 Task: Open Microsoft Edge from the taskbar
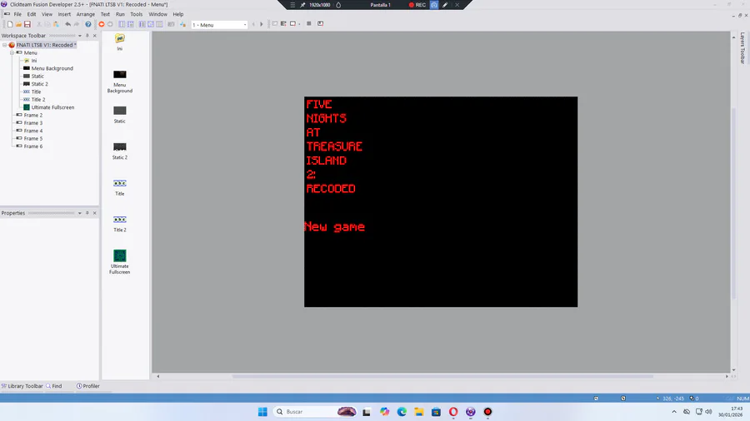[402, 412]
